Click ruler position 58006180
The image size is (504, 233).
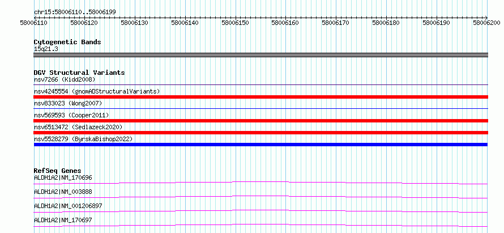coord(386,23)
